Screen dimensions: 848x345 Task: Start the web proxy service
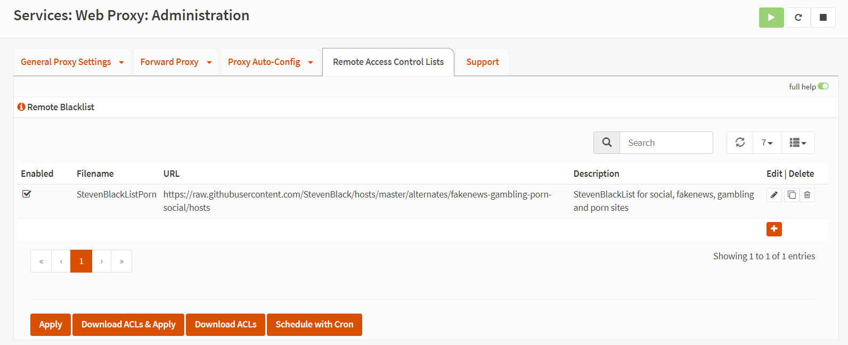[771, 18]
